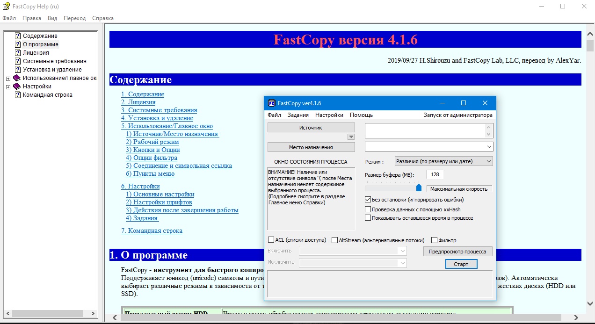Open the 3. Системные требования link

[x=159, y=110]
